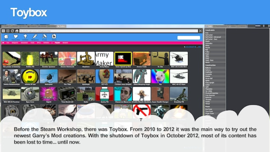Sort by Popular in pink bar
270x152 pixels.
pyautogui.click(x=57, y=43)
